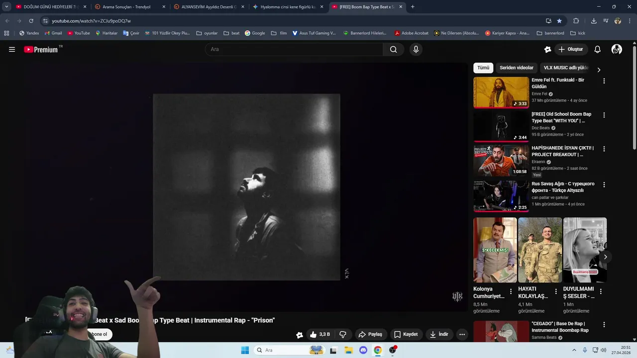Open options menu for Rus Savaş Ağıtı video
637x358 pixels.
tap(604, 184)
